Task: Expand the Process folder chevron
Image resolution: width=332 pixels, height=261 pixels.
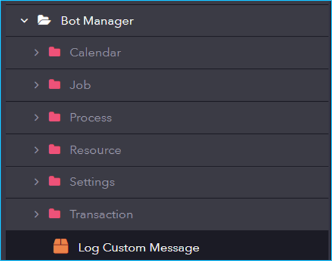Action: tap(36, 117)
